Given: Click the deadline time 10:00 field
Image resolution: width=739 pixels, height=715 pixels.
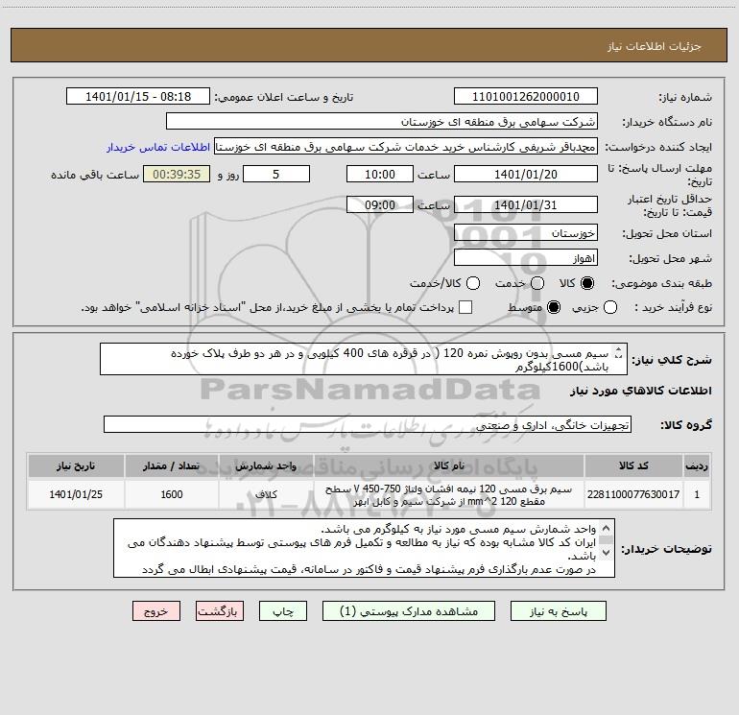Looking at the screenshot, I should tap(380, 174).
